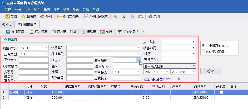Open the 外观 appearance settings
The image size is (248, 109).
(x=46, y=16)
